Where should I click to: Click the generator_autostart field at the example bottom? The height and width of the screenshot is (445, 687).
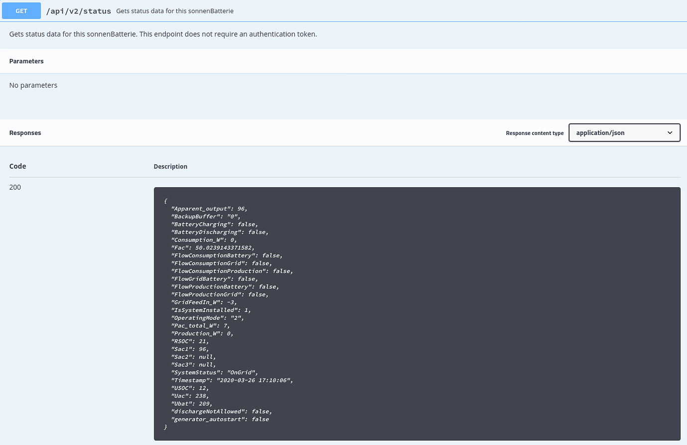click(222, 419)
